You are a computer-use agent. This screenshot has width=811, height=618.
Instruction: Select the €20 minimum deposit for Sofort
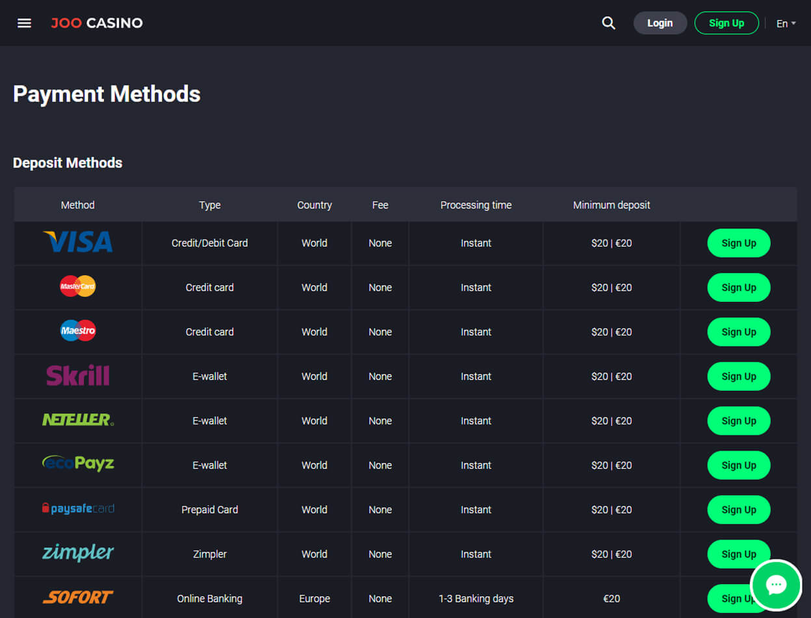click(x=611, y=599)
